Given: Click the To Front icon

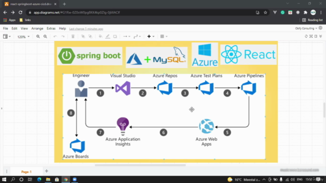Looking at the screenshot, I should pyautogui.click(x=83, y=37).
